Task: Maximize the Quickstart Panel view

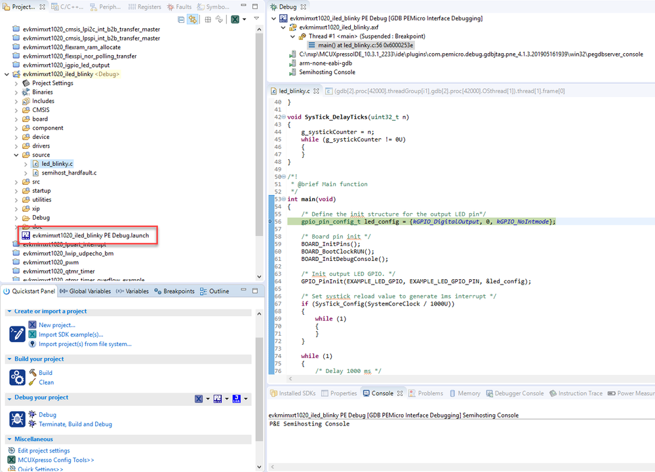Action: click(x=255, y=290)
